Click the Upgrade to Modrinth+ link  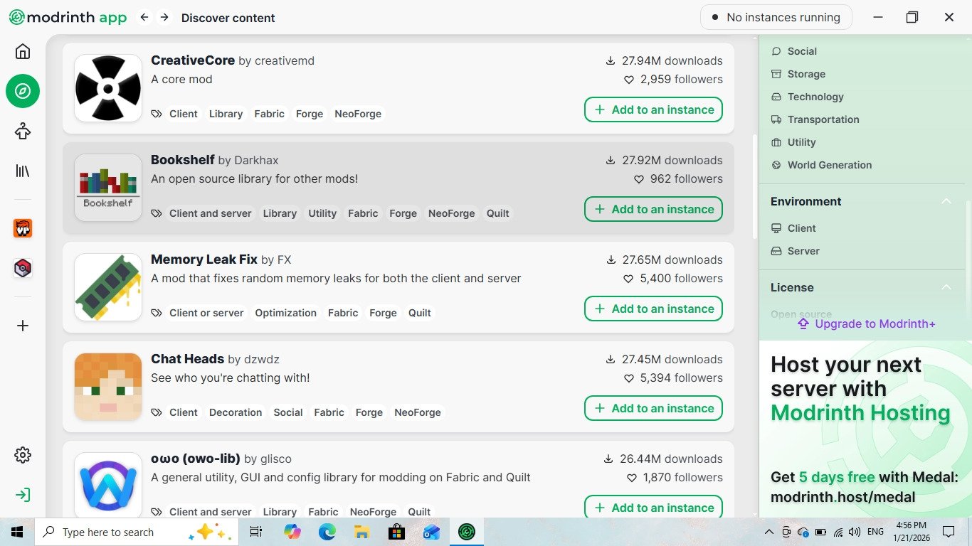[866, 324]
